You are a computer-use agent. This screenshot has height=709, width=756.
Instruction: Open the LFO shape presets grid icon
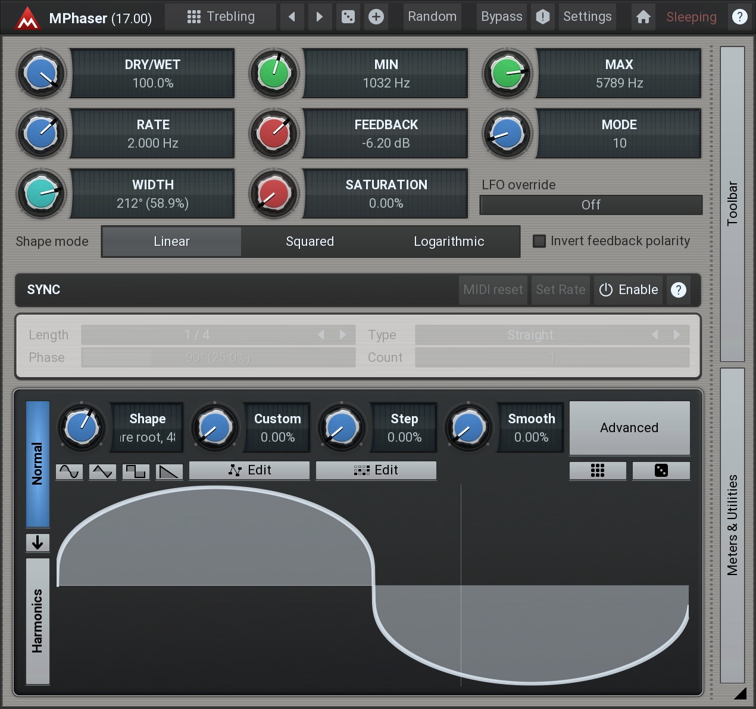pos(598,470)
